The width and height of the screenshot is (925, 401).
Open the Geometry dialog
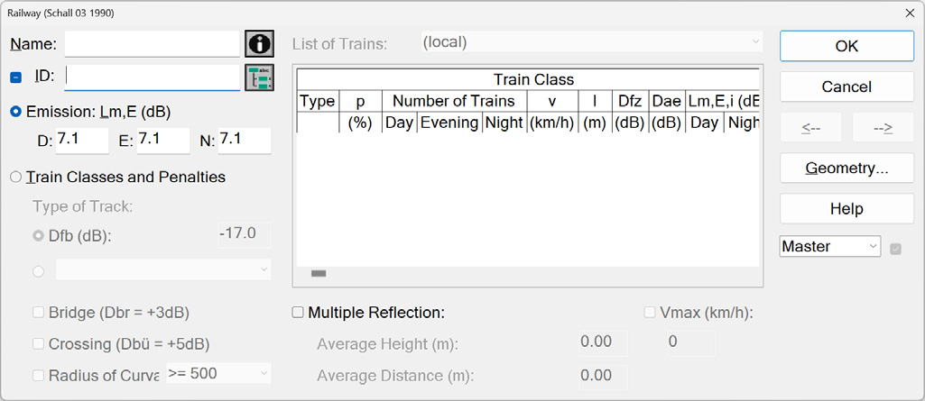(x=846, y=168)
